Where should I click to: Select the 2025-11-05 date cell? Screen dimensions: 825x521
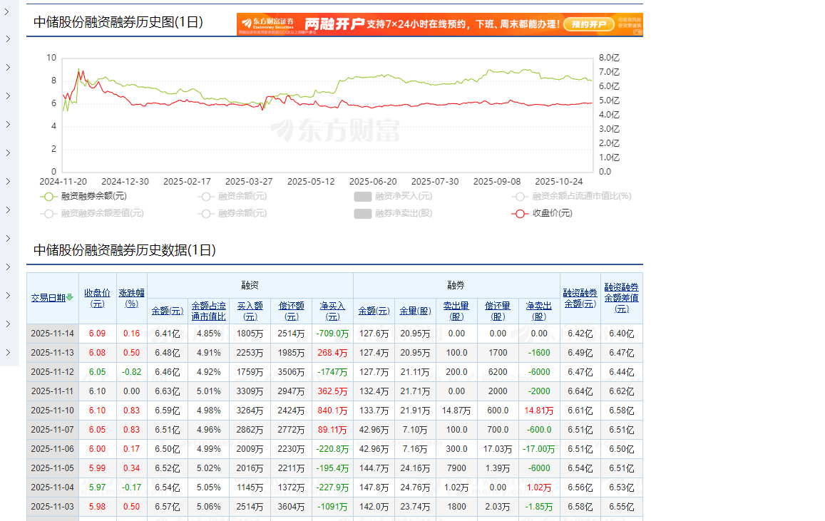53,468
